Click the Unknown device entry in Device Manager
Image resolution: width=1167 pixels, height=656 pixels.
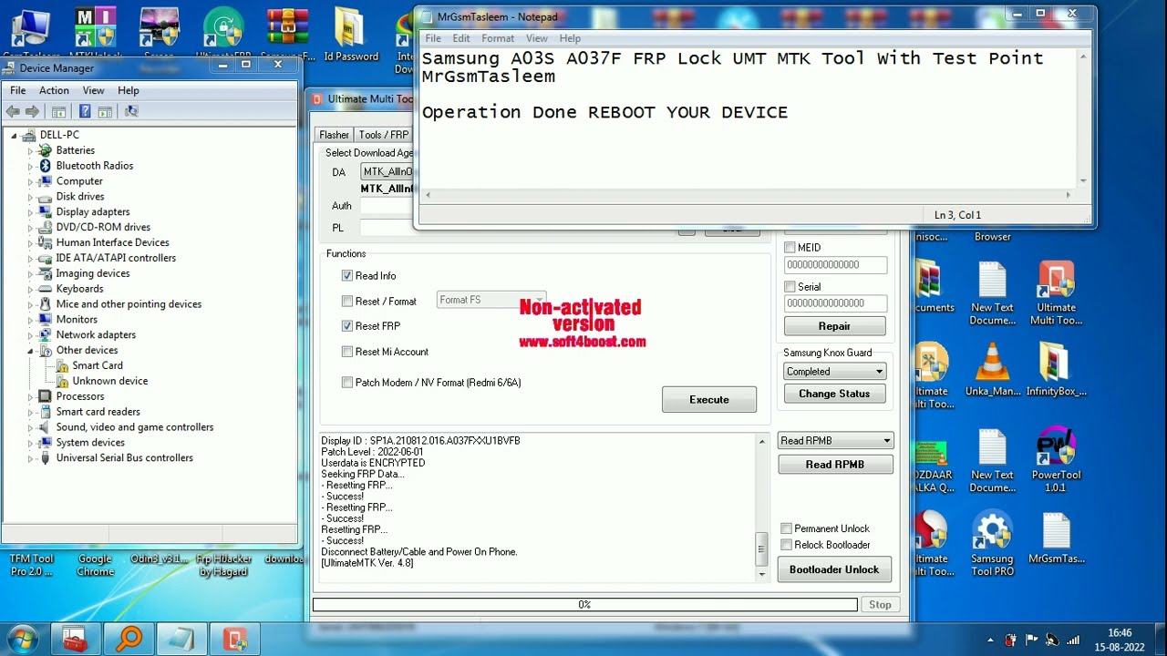coord(109,381)
